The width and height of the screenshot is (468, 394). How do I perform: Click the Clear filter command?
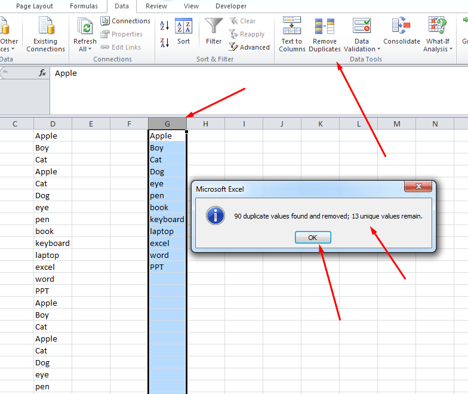(x=242, y=21)
